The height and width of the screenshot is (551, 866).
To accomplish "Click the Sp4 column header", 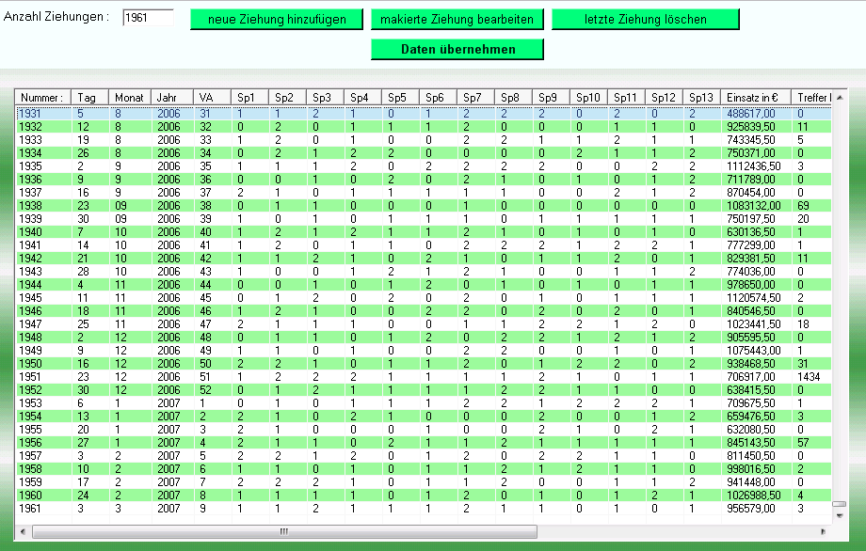I will coord(362,98).
